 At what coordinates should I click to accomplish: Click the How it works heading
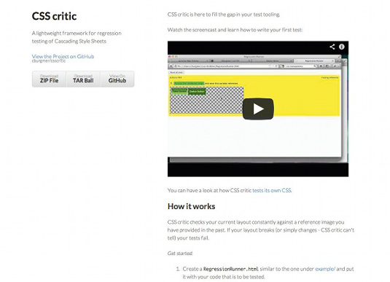[x=191, y=206]
